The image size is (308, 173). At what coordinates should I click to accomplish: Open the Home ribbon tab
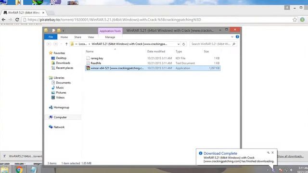[64, 37]
